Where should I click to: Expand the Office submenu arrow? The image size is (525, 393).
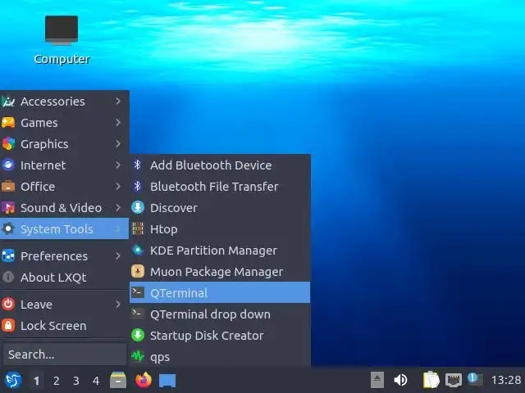(118, 186)
